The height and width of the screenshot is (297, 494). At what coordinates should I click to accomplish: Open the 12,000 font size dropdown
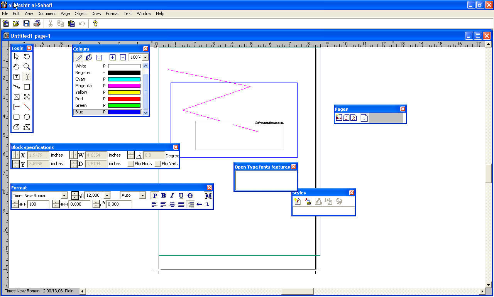107,196
